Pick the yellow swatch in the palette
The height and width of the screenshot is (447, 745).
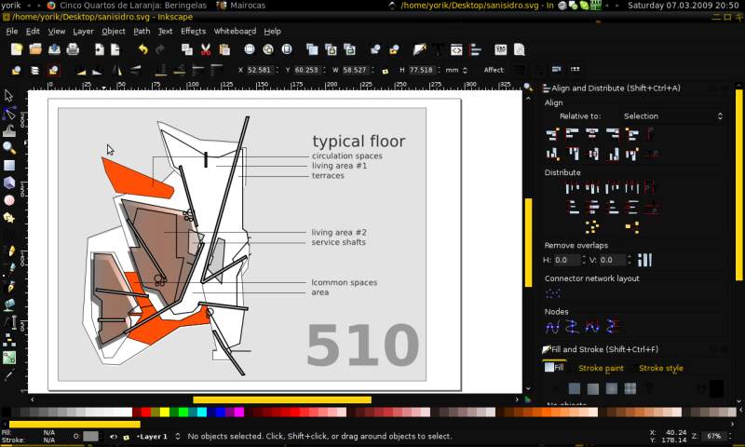(x=165, y=412)
